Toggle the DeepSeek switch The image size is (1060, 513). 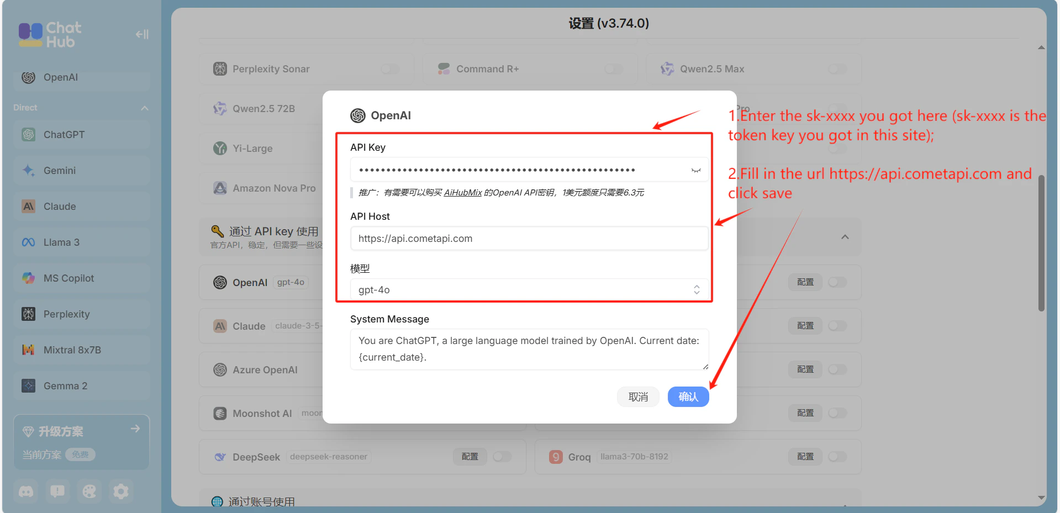(x=502, y=457)
